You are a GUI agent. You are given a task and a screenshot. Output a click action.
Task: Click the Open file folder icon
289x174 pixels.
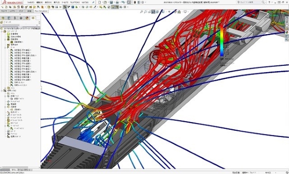click(105, 2)
